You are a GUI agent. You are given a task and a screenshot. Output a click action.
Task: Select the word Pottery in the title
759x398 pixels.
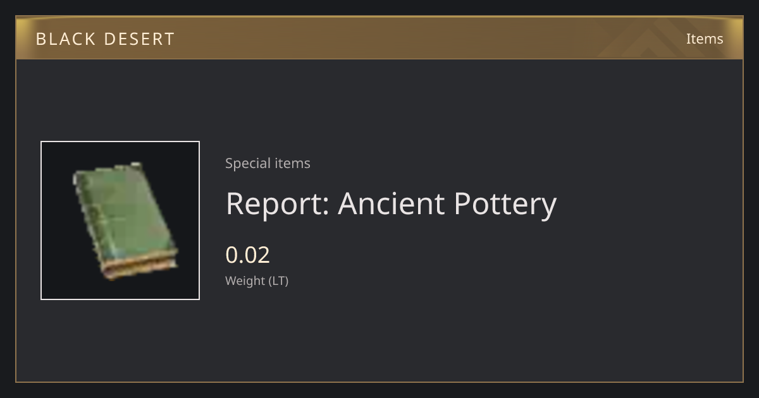pos(505,203)
